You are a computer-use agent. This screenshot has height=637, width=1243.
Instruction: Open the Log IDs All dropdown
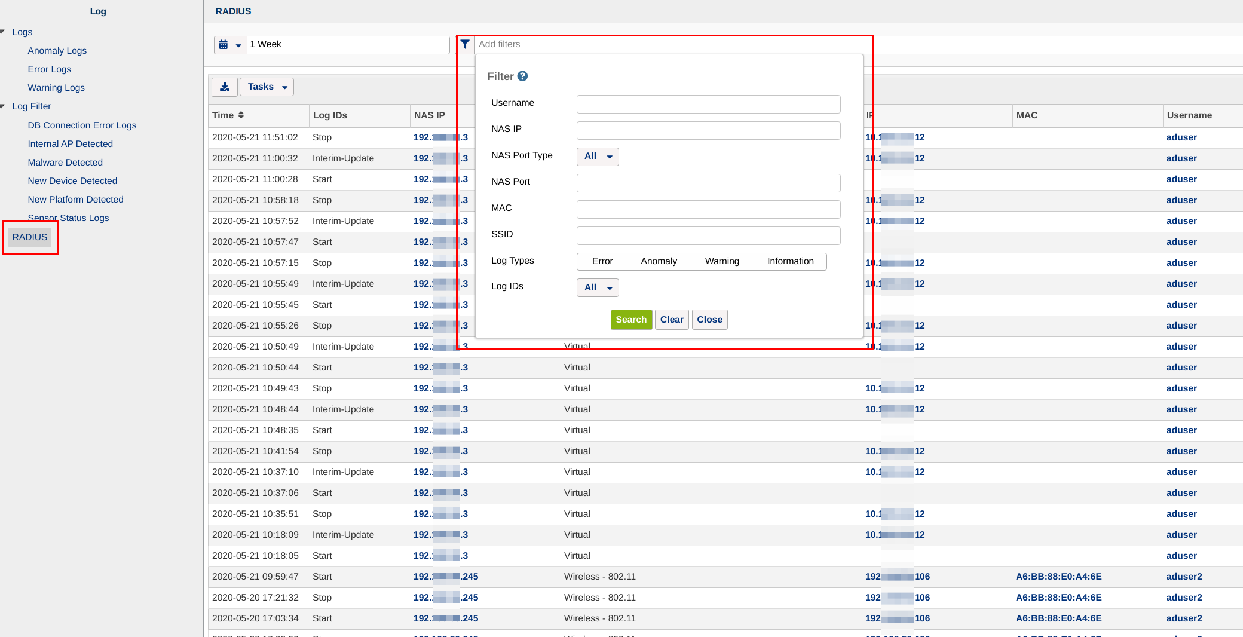tap(598, 287)
